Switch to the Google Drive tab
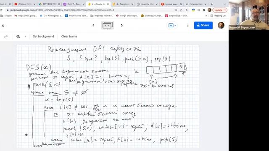269x151 pixels. tap(49, 4)
